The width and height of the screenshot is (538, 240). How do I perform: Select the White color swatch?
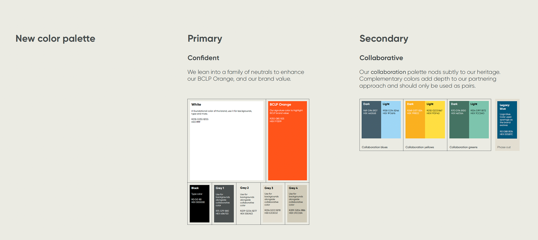226,141
